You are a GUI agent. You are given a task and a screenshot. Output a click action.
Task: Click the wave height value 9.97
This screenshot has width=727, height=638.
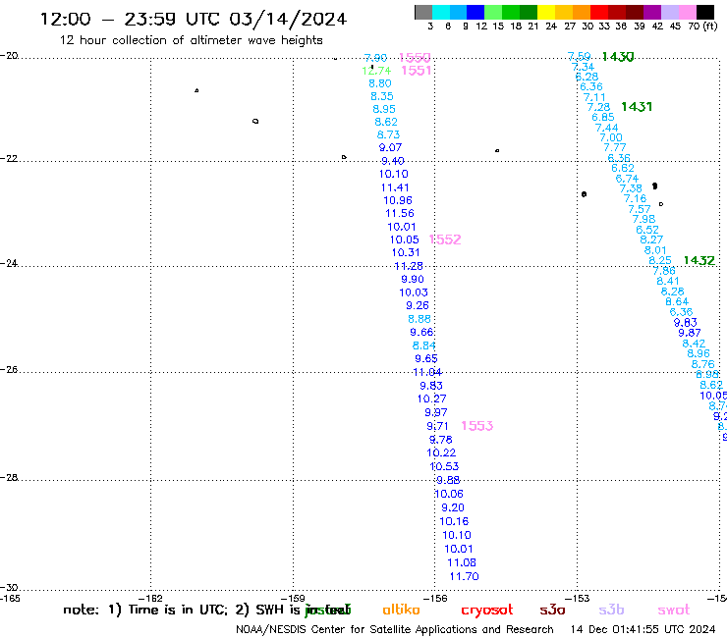(x=436, y=412)
